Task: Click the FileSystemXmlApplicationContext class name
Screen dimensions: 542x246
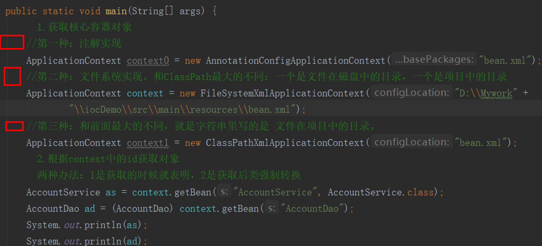Action: [282, 93]
